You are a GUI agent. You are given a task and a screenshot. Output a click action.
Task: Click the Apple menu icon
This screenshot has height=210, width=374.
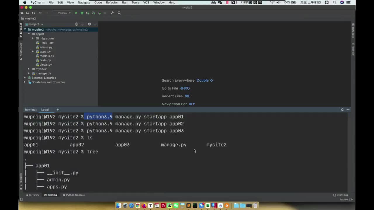(25, 2)
